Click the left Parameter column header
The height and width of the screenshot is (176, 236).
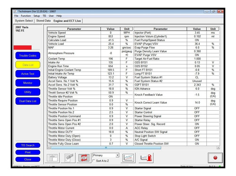coord(74,29)
